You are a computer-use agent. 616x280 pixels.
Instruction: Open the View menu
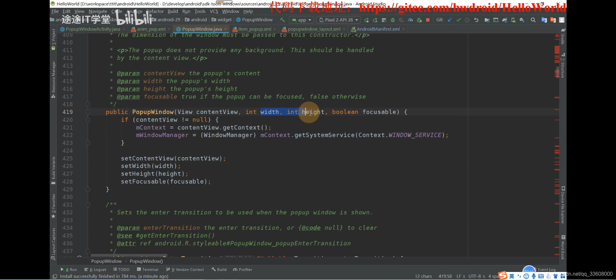tap(79, 11)
